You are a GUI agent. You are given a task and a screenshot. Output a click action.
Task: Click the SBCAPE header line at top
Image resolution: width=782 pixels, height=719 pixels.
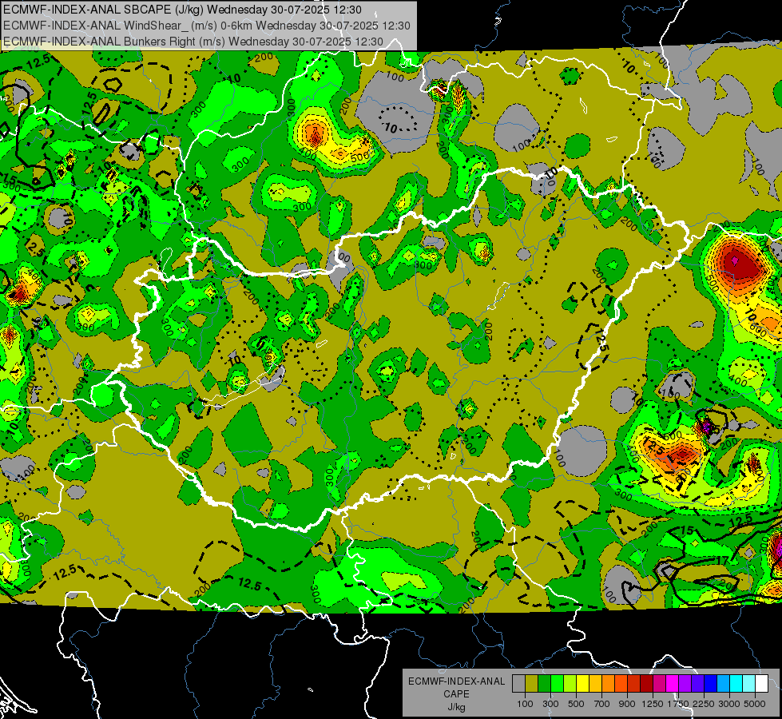pos(183,10)
